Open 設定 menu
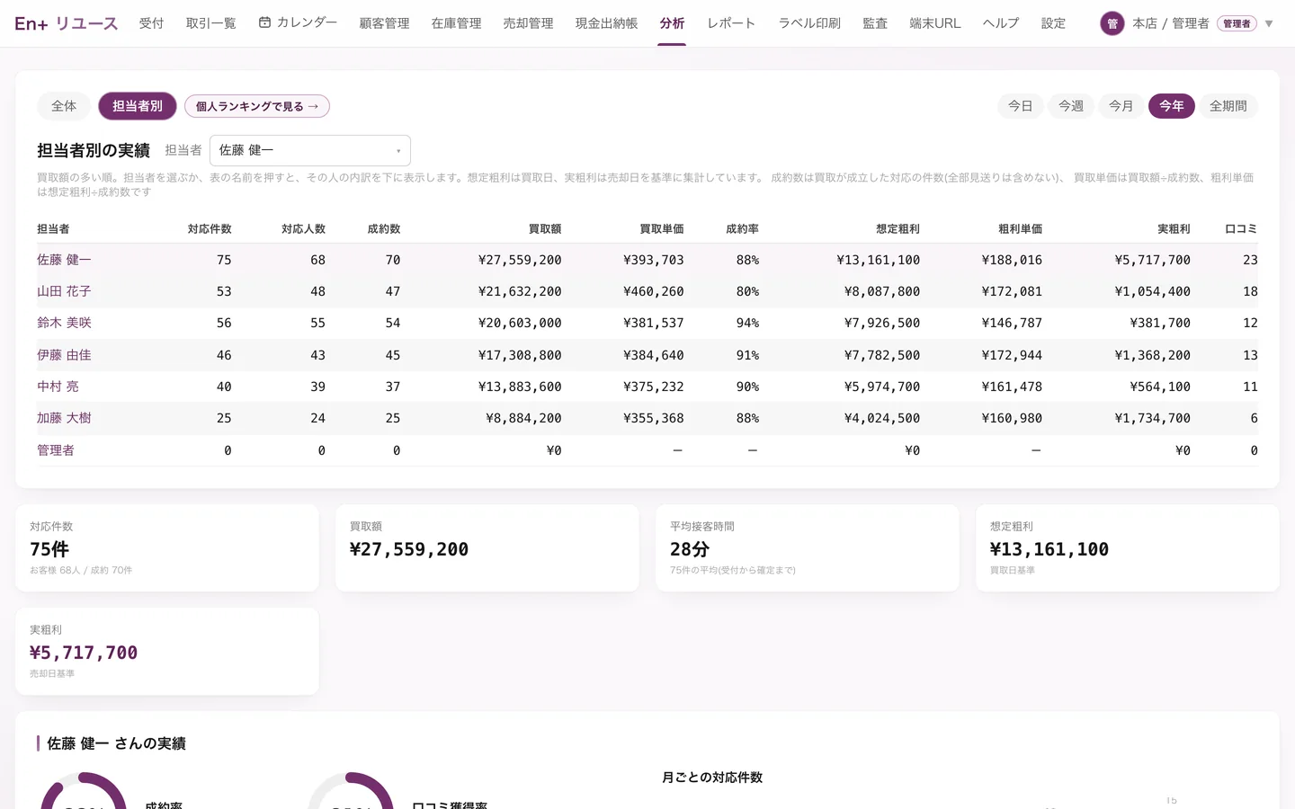 click(x=1053, y=23)
